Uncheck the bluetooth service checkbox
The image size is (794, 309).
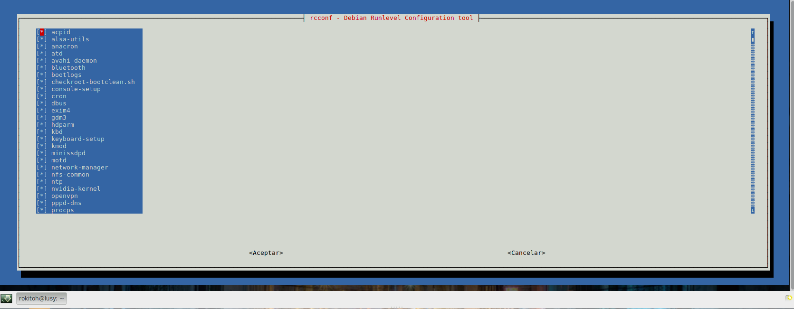click(42, 68)
